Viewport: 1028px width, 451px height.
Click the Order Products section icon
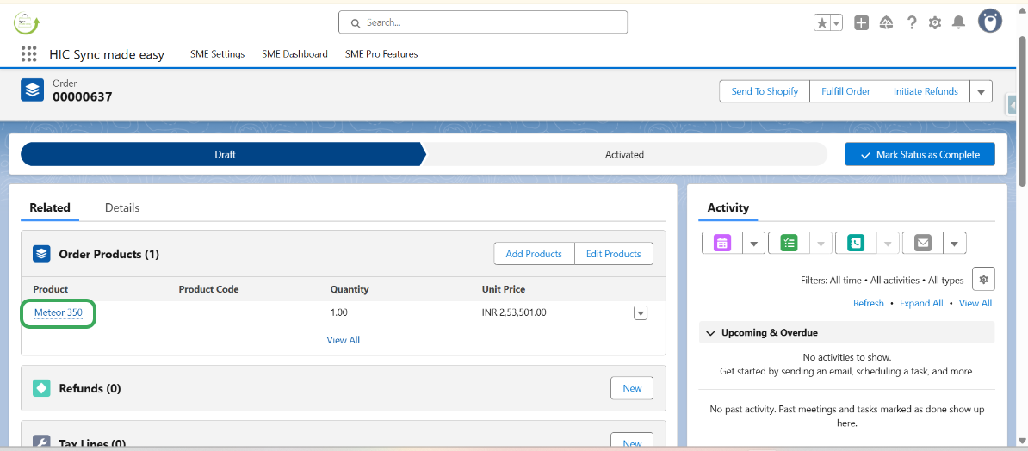pos(42,254)
